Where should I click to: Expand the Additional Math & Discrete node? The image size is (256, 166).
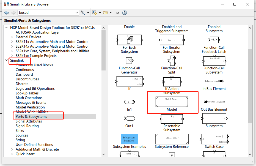tap(12, 149)
